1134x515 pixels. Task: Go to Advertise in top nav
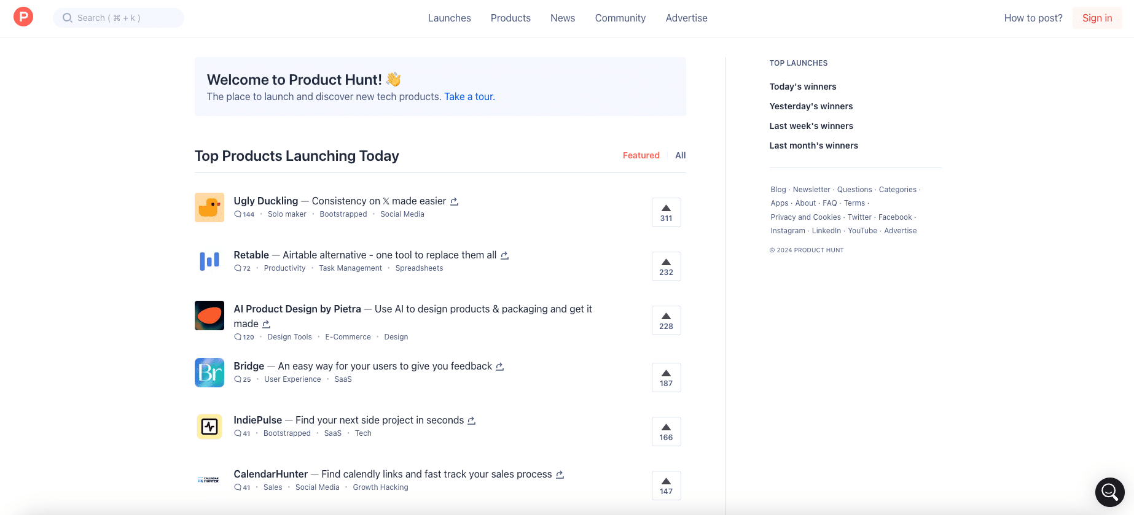[x=687, y=18]
